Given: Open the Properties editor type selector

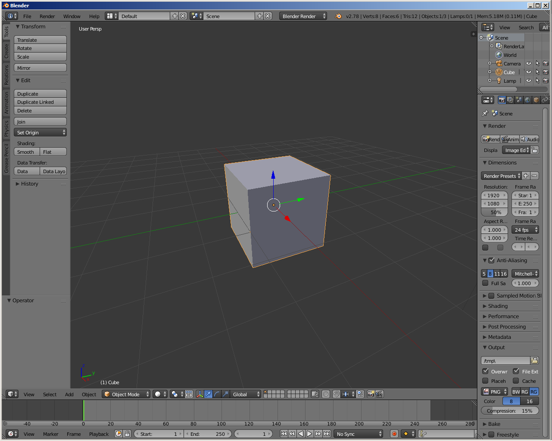Looking at the screenshot, I should point(488,100).
